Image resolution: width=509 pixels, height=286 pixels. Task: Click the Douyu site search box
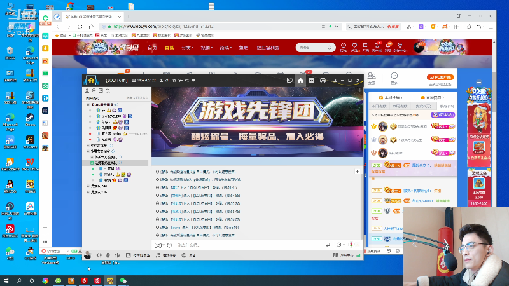coord(316,47)
